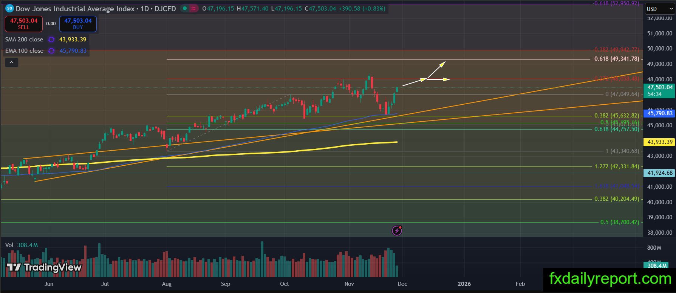Click the 39,000.00 price axis label

pos(660,217)
